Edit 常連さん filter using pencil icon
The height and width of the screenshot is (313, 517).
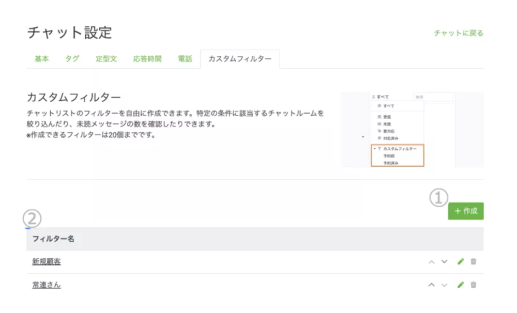461,285
